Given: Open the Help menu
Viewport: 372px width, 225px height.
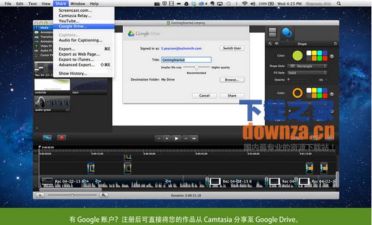Looking at the screenshot, I should [x=94, y=4].
